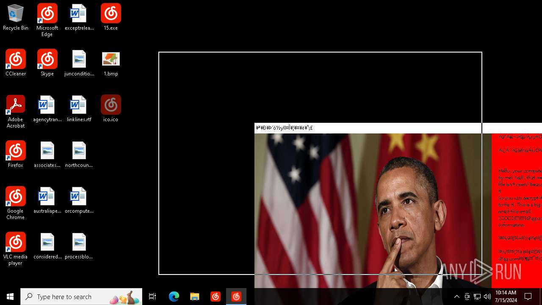Open the notification center icon
The image size is (542, 305).
(528, 297)
